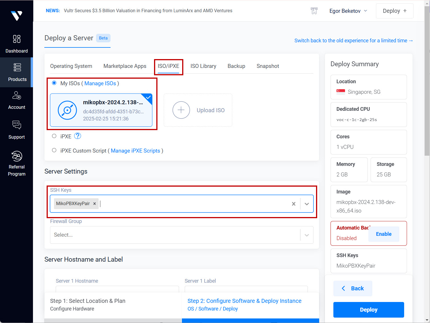The width and height of the screenshot is (430, 323).
Task: Open the Manage ISOs link
Action: [x=100, y=83]
